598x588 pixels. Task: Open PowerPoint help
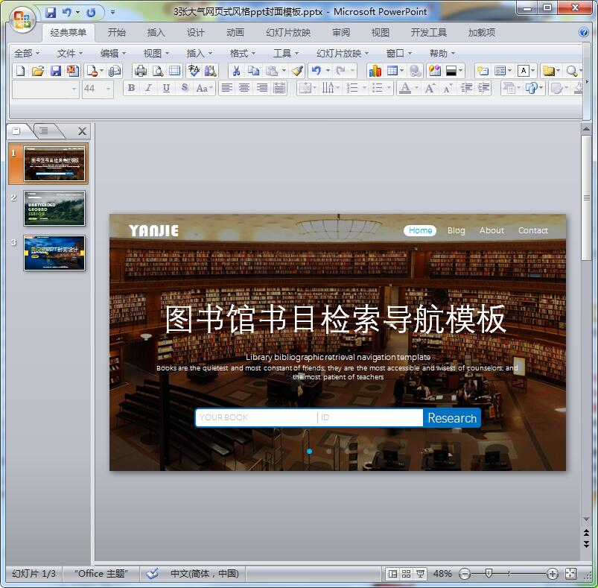click(x=584, y=32)
